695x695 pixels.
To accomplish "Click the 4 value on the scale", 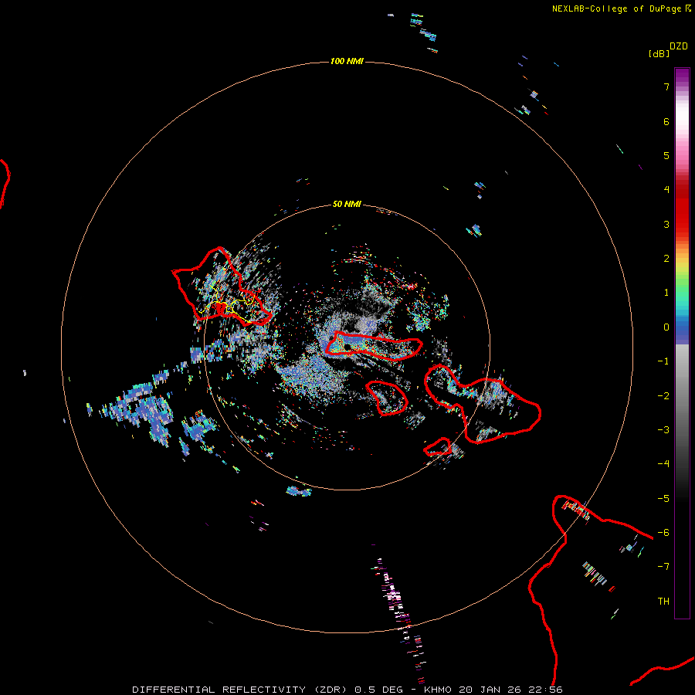I will [x=666, y=190].
